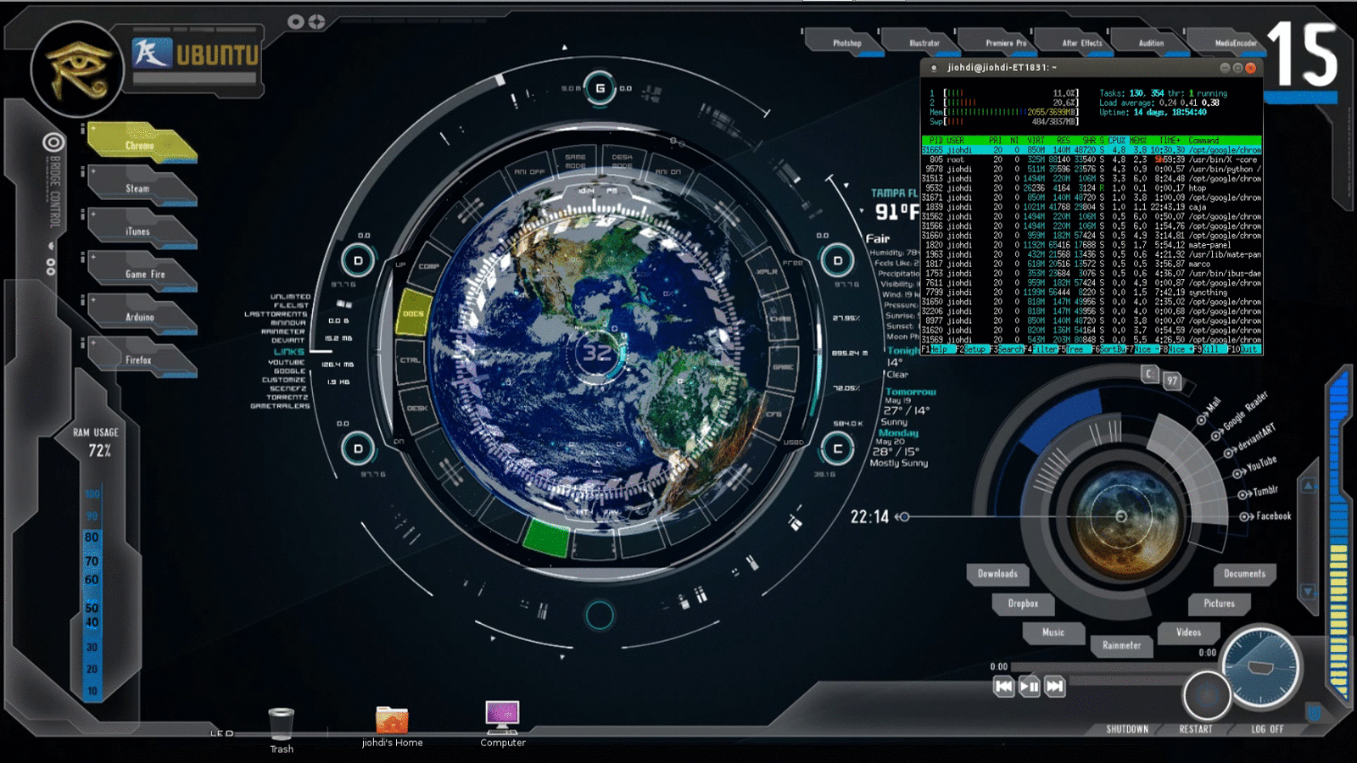This screenshot has width=1357, height=763.
Task: Click the RESTART button
Action: (x=1196, y=729)
